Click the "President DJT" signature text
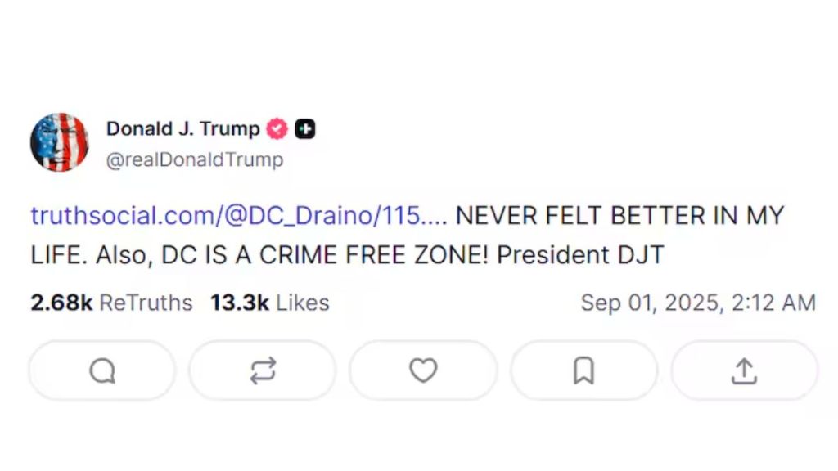Screen dimensions: 838x471 point(580,255)
